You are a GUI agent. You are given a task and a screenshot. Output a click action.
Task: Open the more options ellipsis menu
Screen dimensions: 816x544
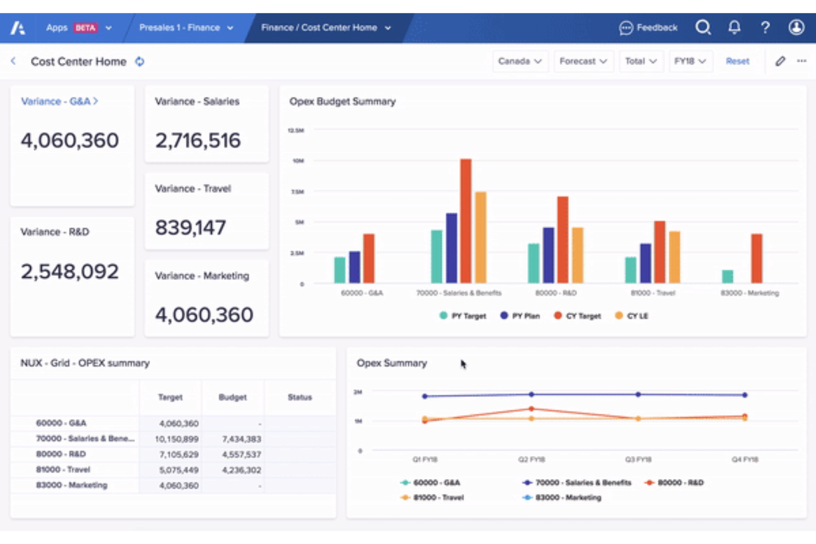coord(801,61)
